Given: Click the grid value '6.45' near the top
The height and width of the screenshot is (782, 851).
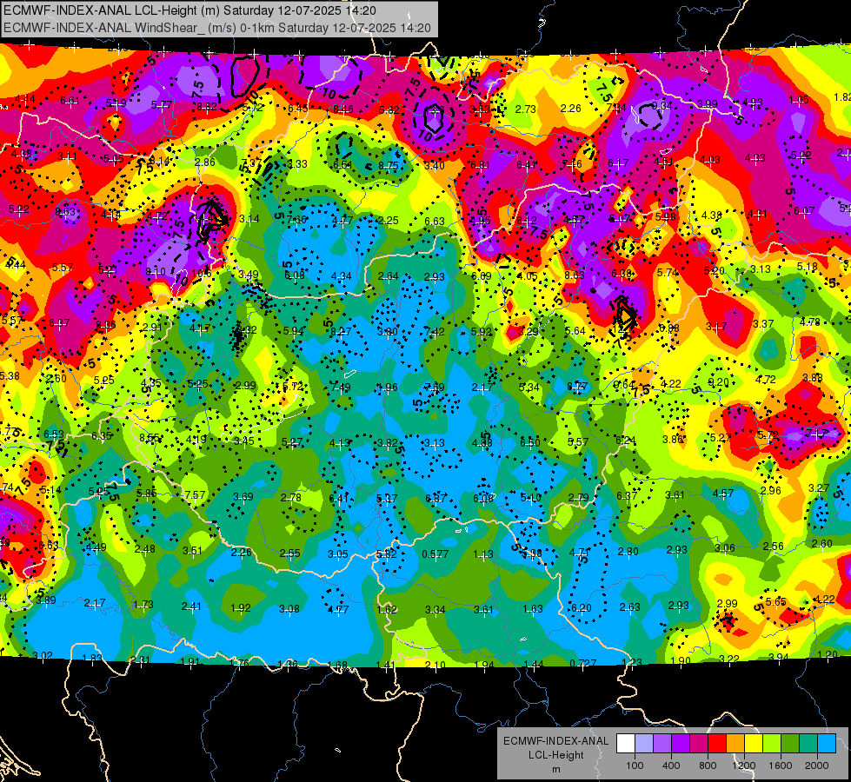Looking at the screenshot, I should (x=298, y=109).
